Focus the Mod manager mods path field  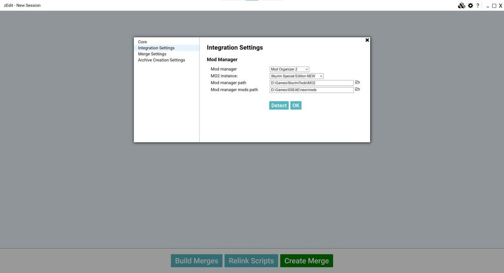(x=312, y=90)
